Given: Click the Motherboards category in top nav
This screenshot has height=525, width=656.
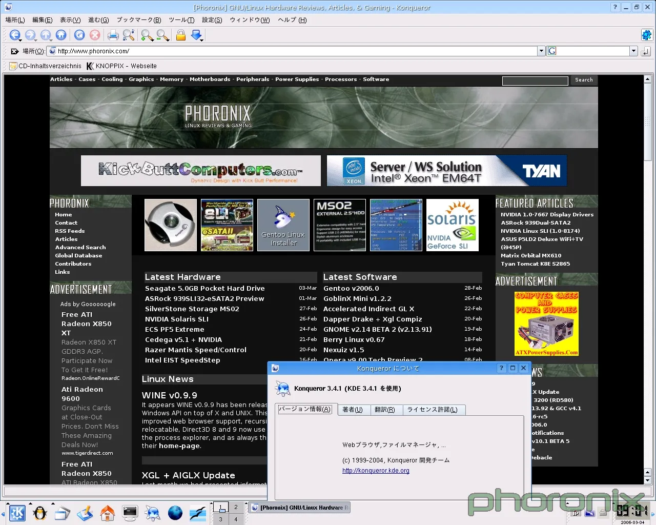Looking at the screenshot, I should click(210, 79).
